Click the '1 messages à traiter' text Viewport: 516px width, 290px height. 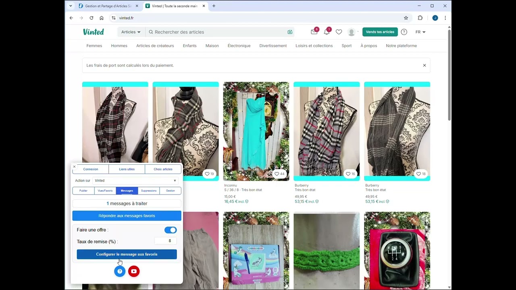click(x=127, y=203)
